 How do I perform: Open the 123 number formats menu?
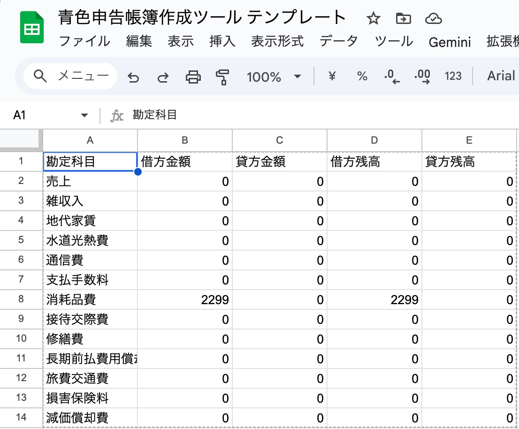(453, 76)
